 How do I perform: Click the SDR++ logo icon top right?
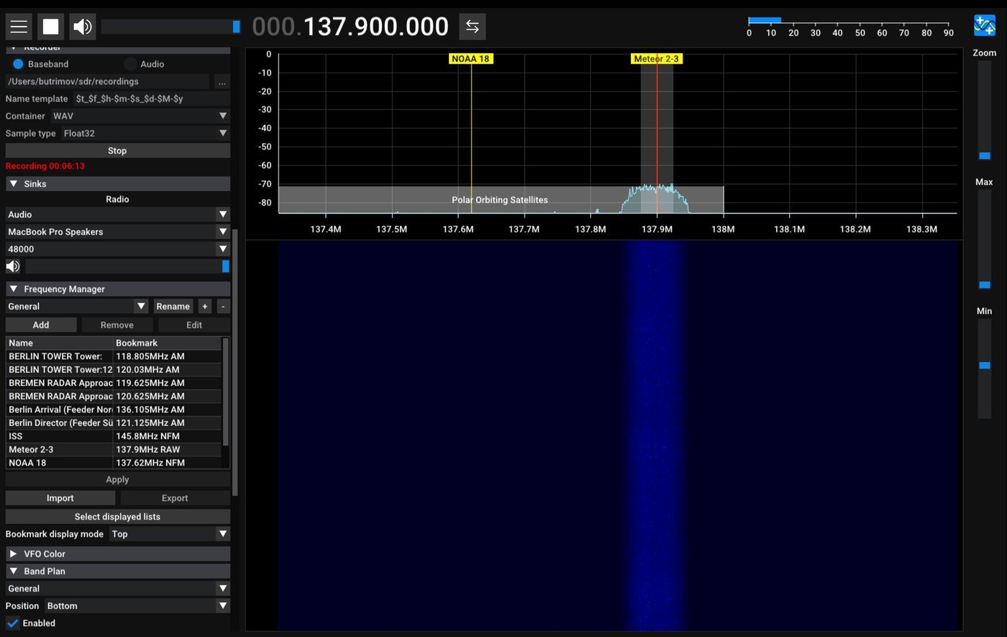pyautogui.click(x=984, y=25)
